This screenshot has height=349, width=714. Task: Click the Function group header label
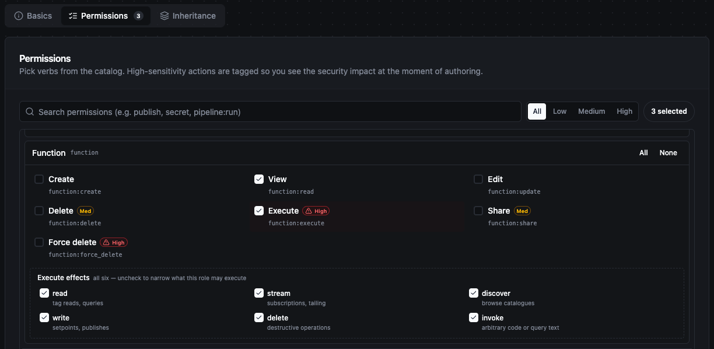[49, 153]
